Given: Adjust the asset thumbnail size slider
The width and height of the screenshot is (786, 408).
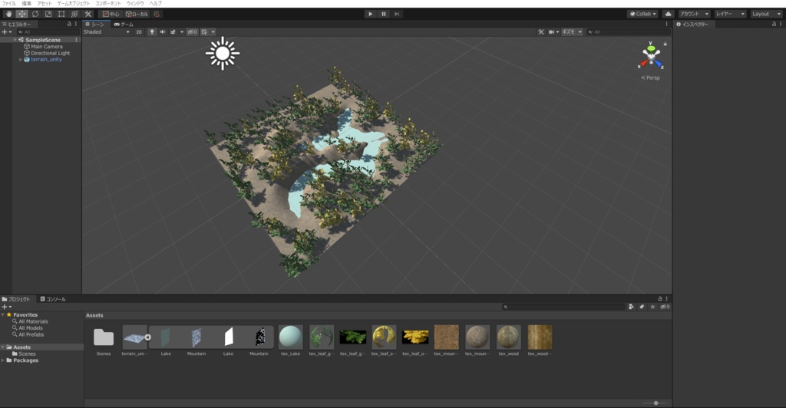Looking at the screenshot, I should click(x=656, y=403).
